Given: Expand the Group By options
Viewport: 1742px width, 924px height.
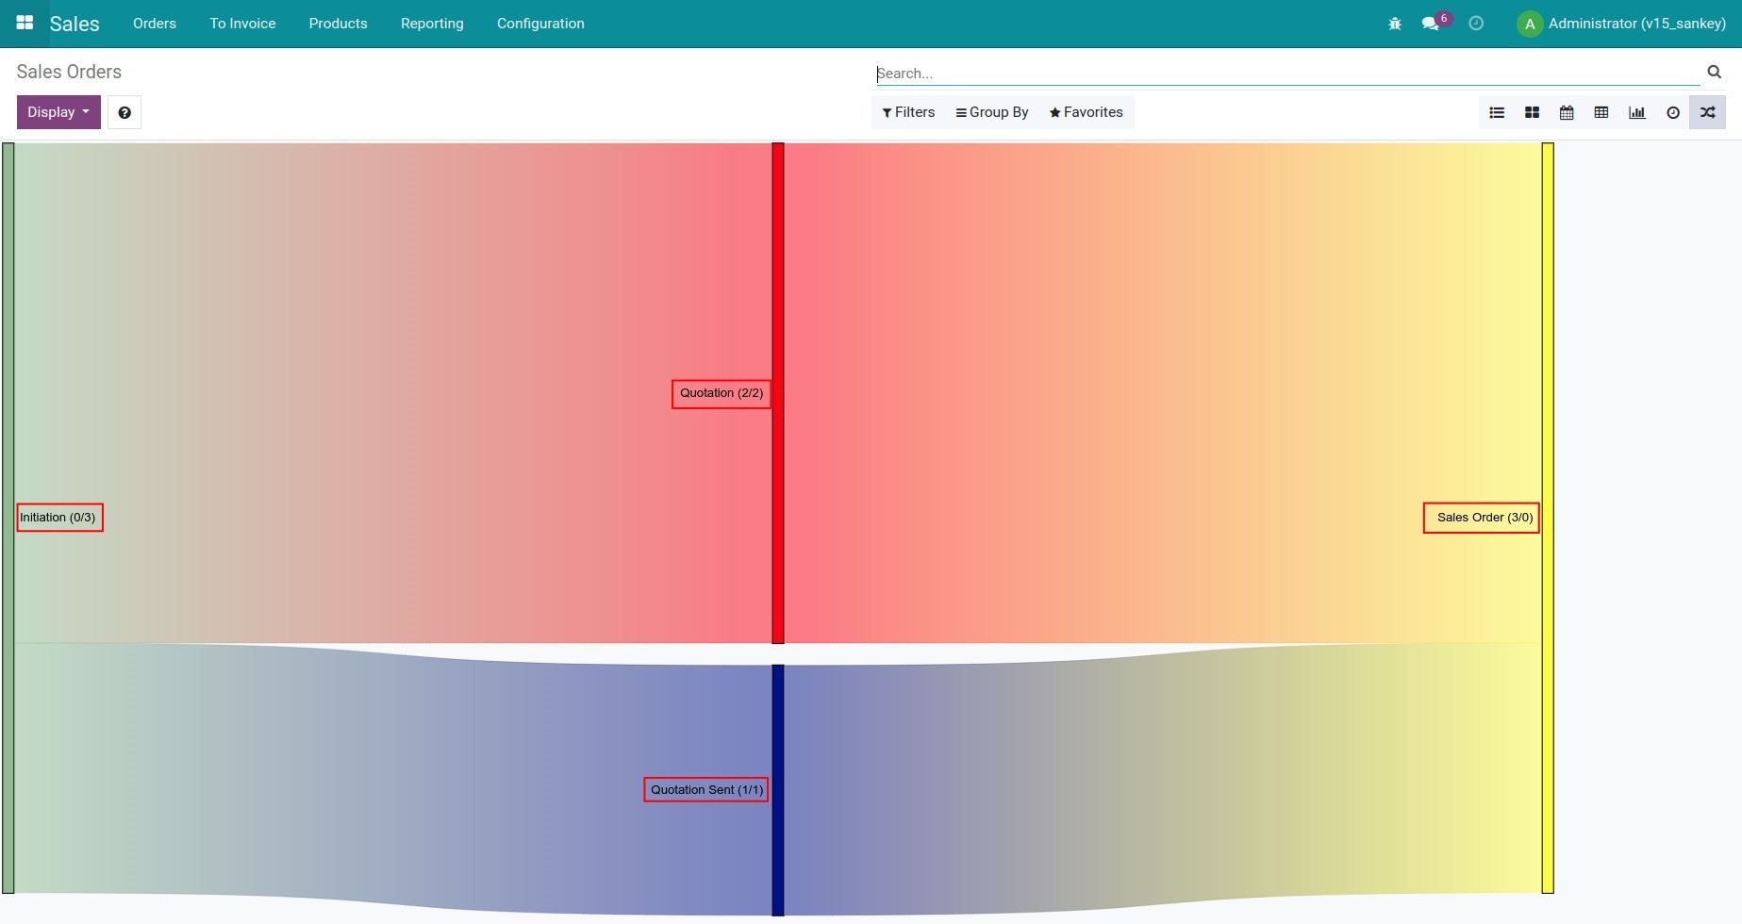Looking at the screenshot, I should tap(991, 112).
